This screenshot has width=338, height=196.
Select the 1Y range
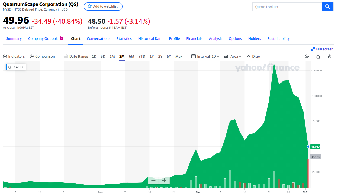[x=152, y=57]
